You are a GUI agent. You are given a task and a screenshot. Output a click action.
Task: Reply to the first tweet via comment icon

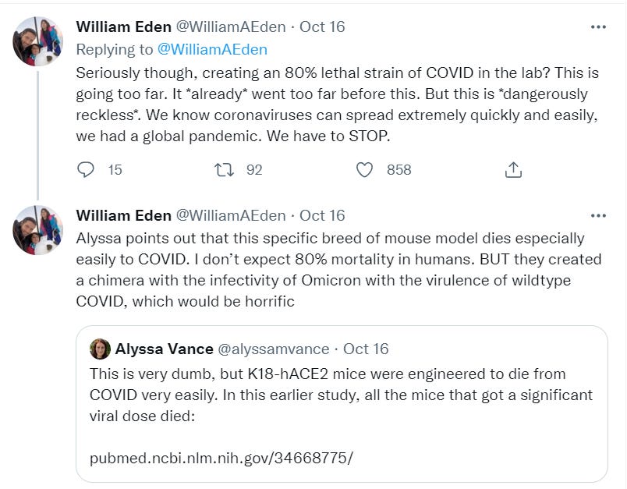click(x=87, y=169)
